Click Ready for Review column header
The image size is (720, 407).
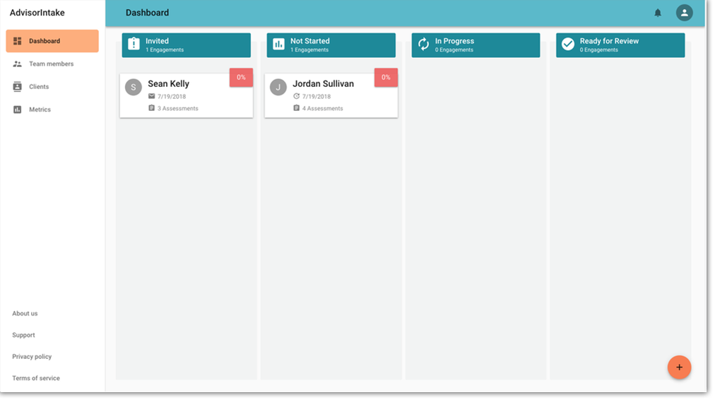620,45
